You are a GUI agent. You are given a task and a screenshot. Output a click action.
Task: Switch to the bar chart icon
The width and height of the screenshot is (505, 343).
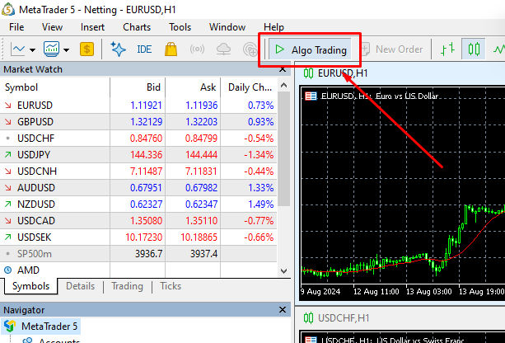pos(447,49)
